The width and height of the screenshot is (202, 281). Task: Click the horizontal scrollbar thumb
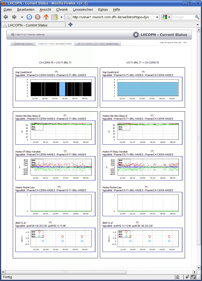click(66, 272)
